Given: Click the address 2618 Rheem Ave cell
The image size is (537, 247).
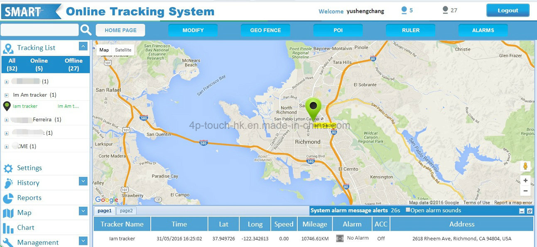Looking at the screenshot, I should (462, 239).
